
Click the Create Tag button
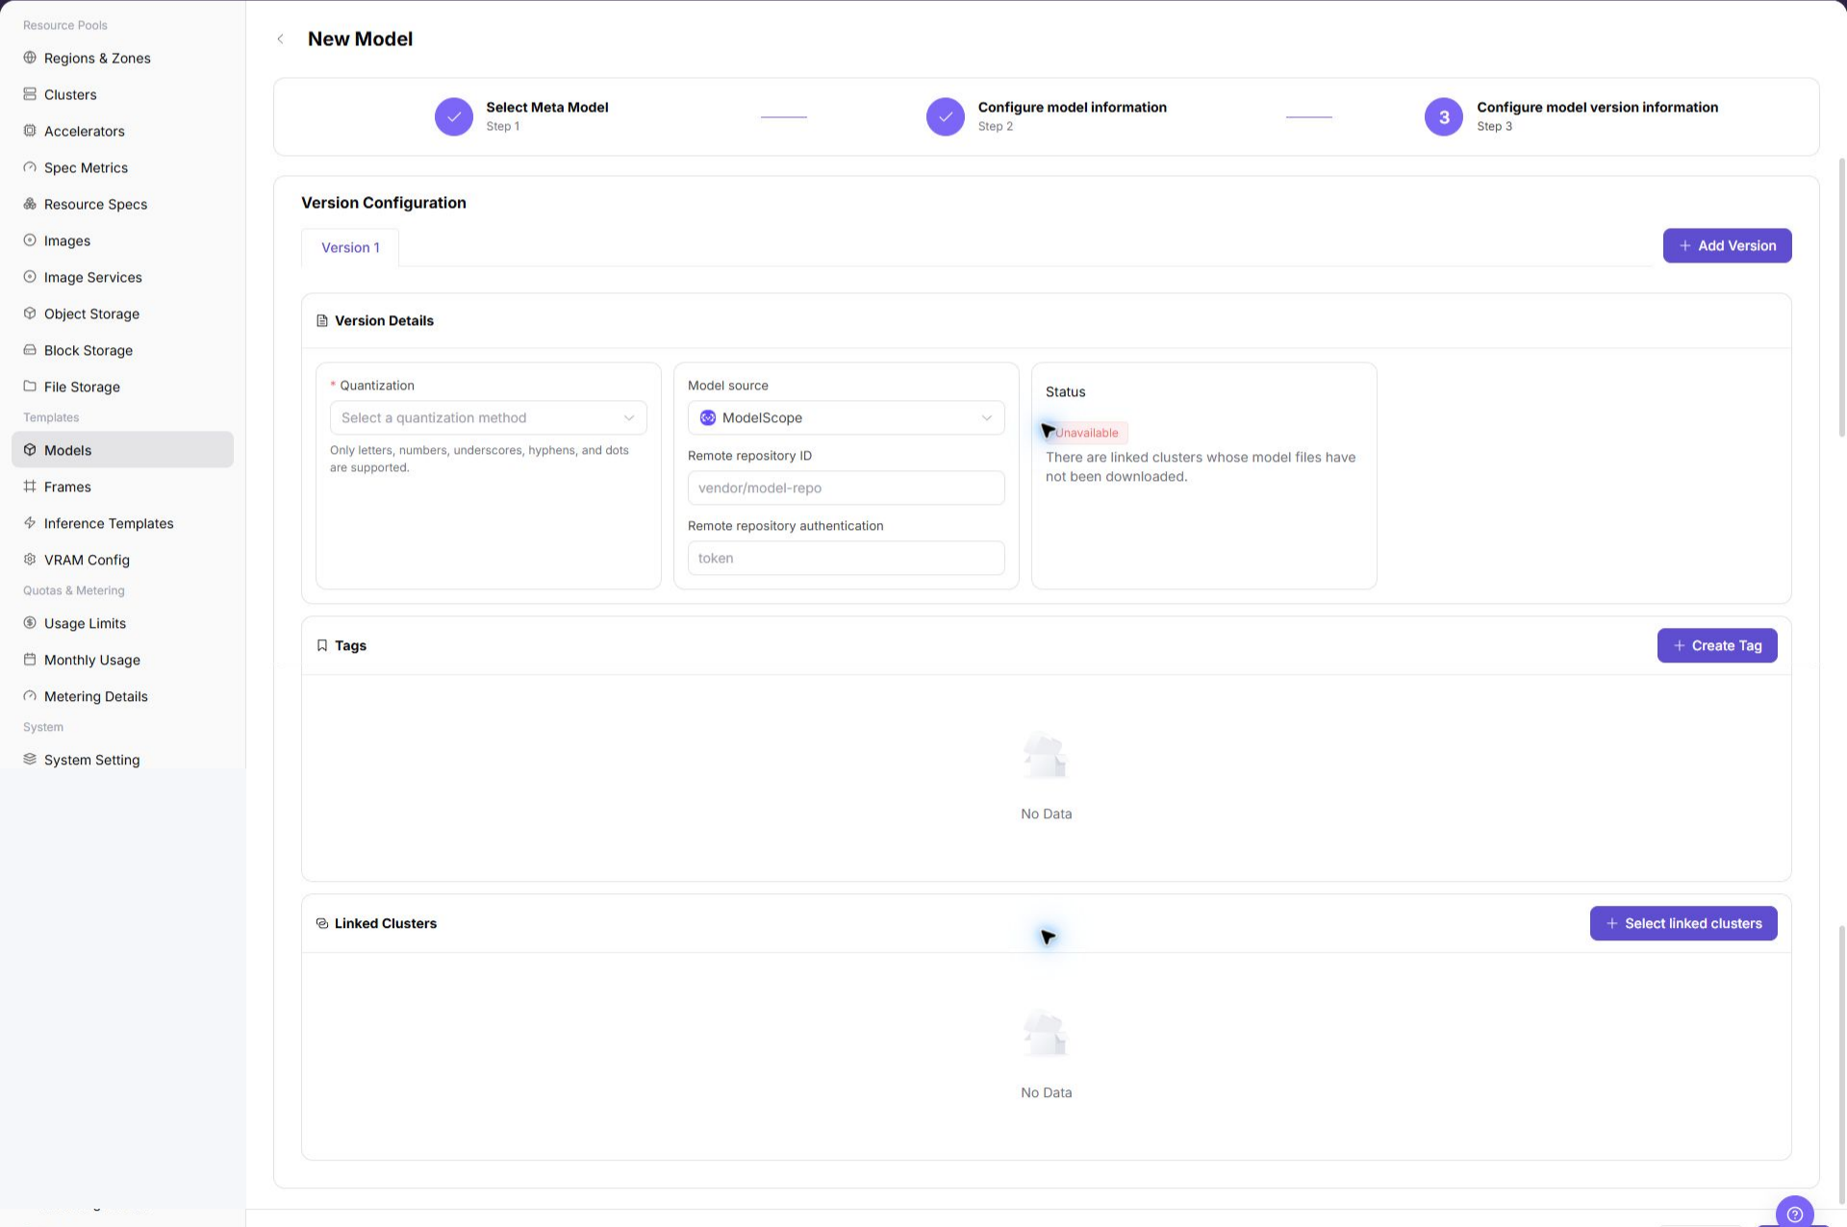(x=1717, y=645)
